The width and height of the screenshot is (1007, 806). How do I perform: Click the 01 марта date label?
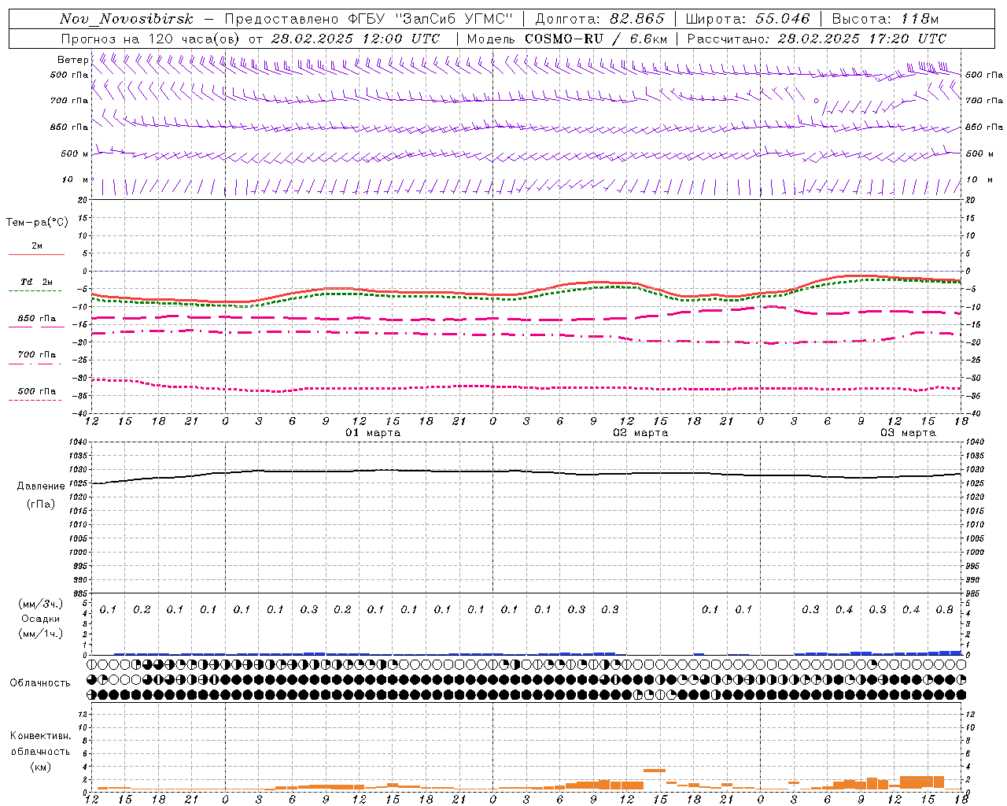374,433
